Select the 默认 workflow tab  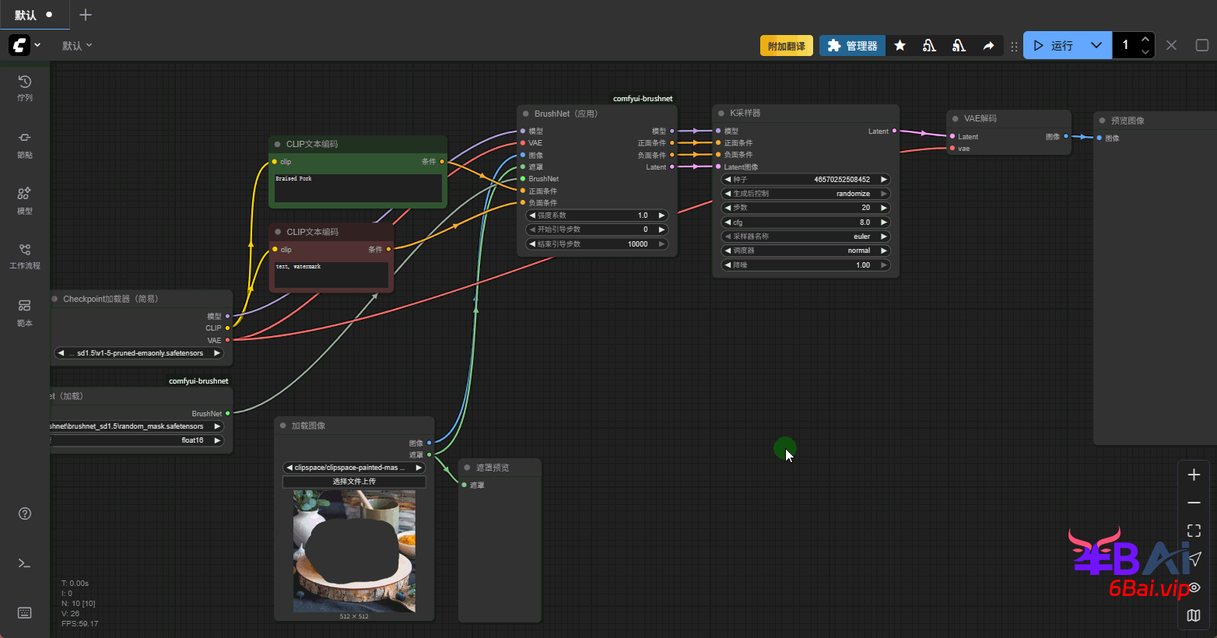pyautogui.click(x=26, y=15)
